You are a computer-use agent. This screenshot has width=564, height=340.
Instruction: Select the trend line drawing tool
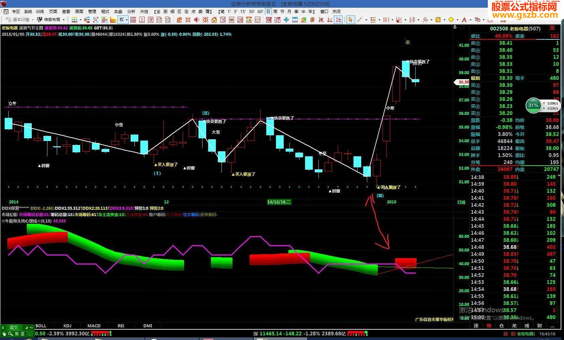click(360, 20)
